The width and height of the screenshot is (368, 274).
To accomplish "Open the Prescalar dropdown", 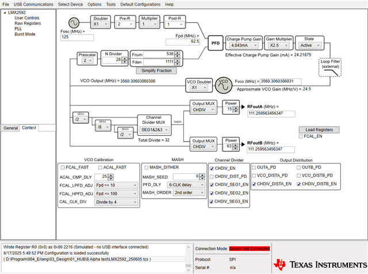I will point(87,60).
